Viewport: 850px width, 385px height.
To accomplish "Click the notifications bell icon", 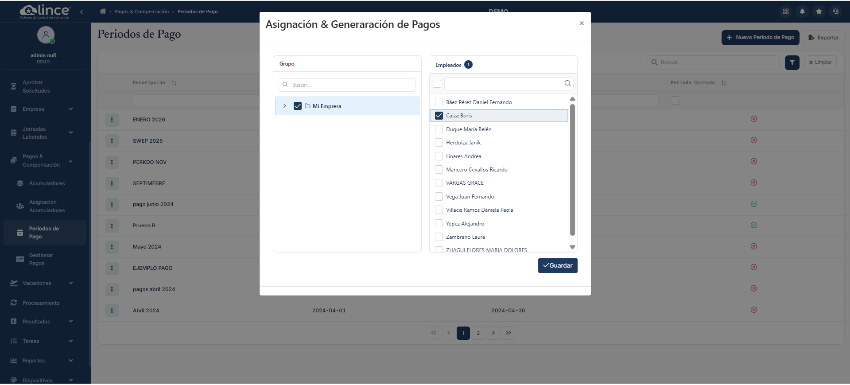I will (802, 12).
